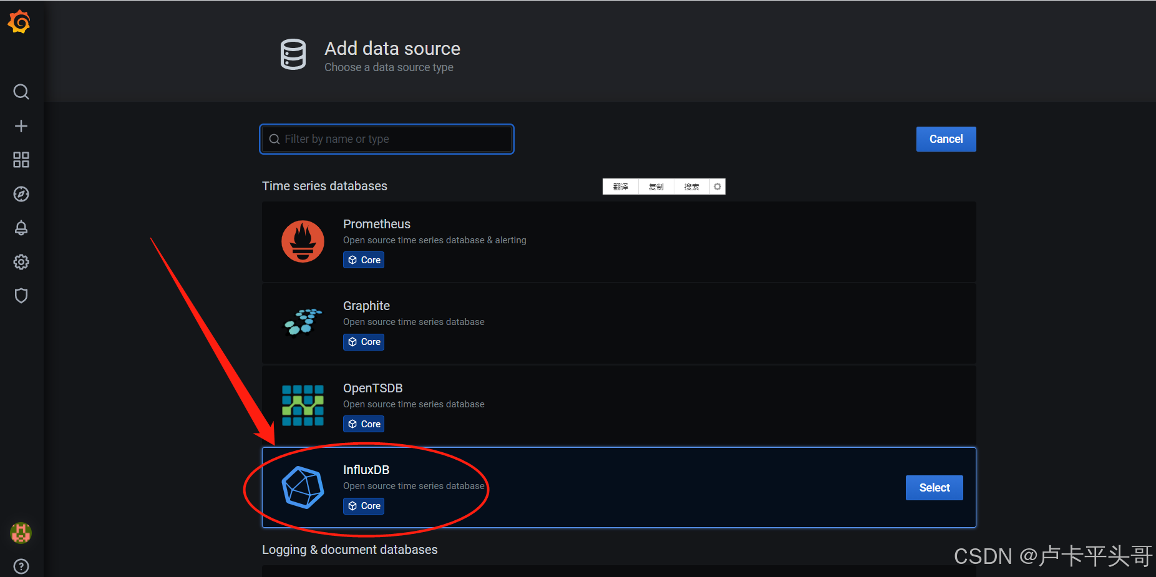The image size is (1156, 577).
Task: Choose the OpenTSDB title
Action: click(373, 388)
